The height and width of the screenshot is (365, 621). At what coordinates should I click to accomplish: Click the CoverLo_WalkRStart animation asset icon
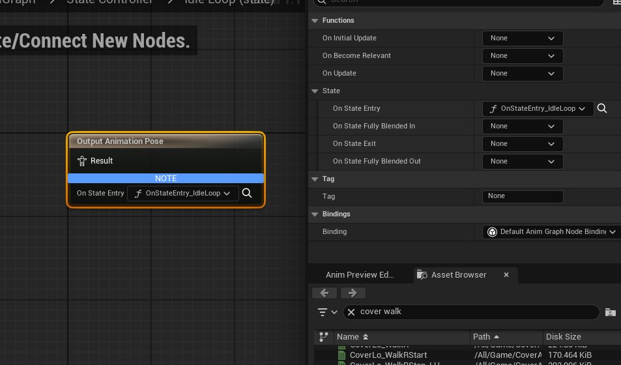342,355
